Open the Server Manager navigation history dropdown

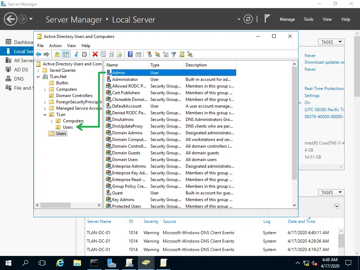pos(31,19)
